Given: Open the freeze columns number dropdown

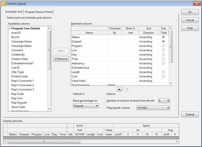Looking at the screenshot, I should (164, 101).
